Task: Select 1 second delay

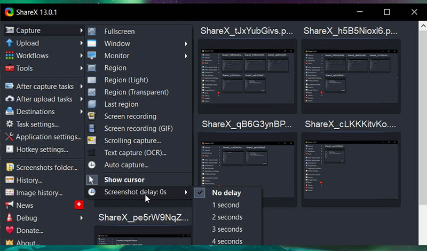Action: [x=227, y=205]
